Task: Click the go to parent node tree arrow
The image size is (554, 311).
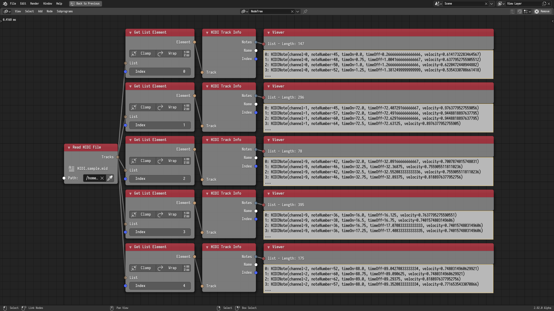Action: pyautogui.click(x=512, y=12)
